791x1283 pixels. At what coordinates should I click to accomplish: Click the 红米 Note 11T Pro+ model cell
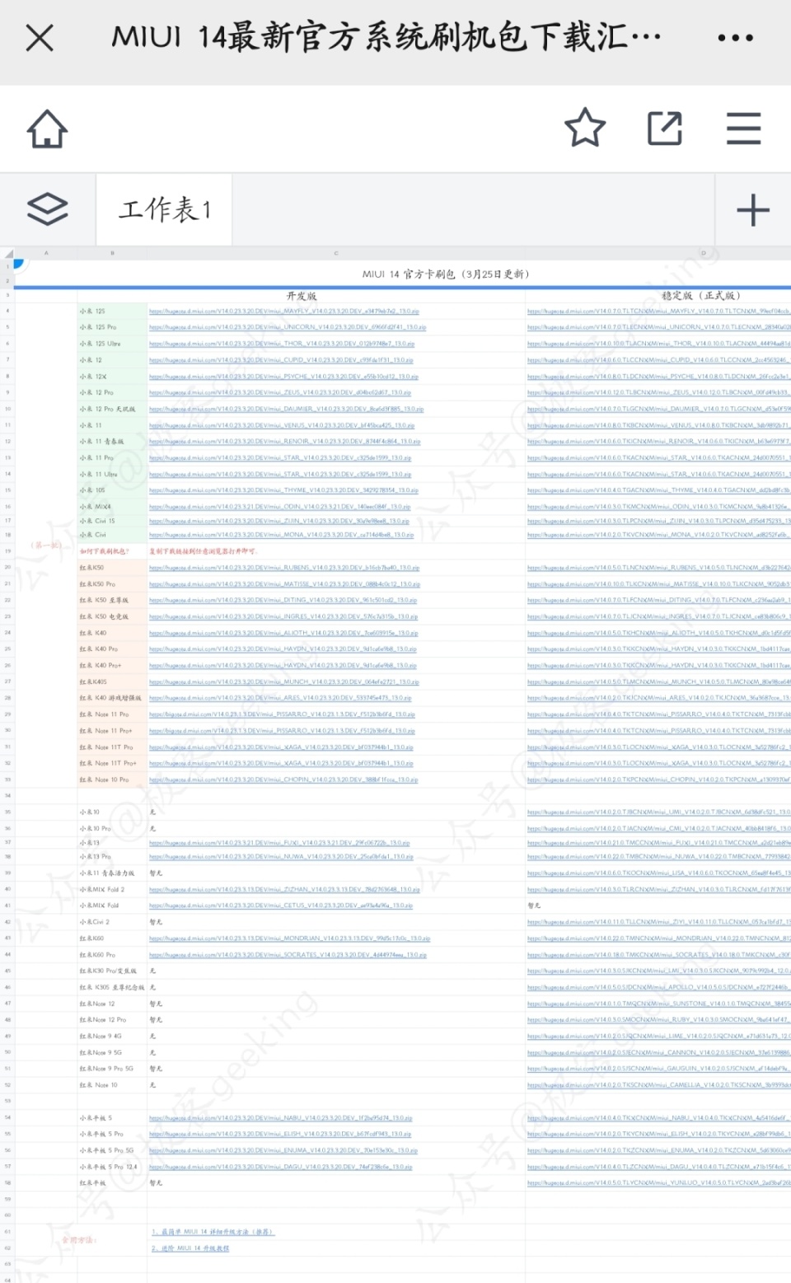[x=108, y=763]
